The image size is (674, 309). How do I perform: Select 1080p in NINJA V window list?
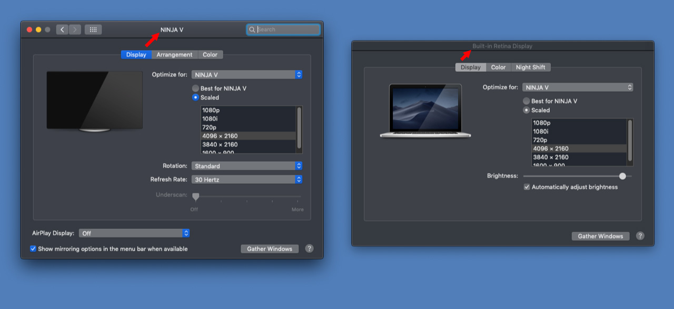(248, 110)
